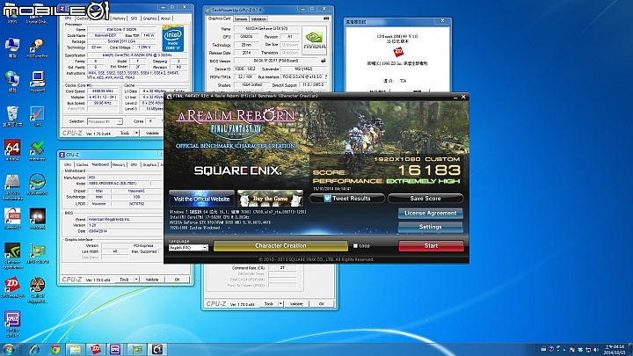Click GPU-Z screenshot camera icon
This screenshot has width=633, height=356.
pos(326,18)
